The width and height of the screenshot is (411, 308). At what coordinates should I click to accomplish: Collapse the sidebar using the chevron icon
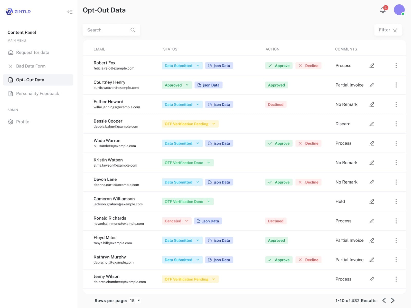[70, 12]
